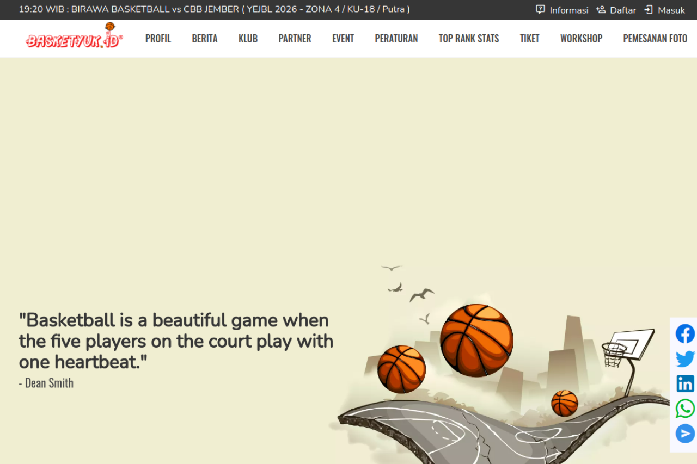Open the PROFIL menu
The width and height of the screenshot is (697, 464).
coord(158,39)
